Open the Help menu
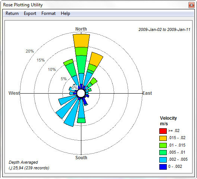 pyautogui.click(x=65, y=13)
